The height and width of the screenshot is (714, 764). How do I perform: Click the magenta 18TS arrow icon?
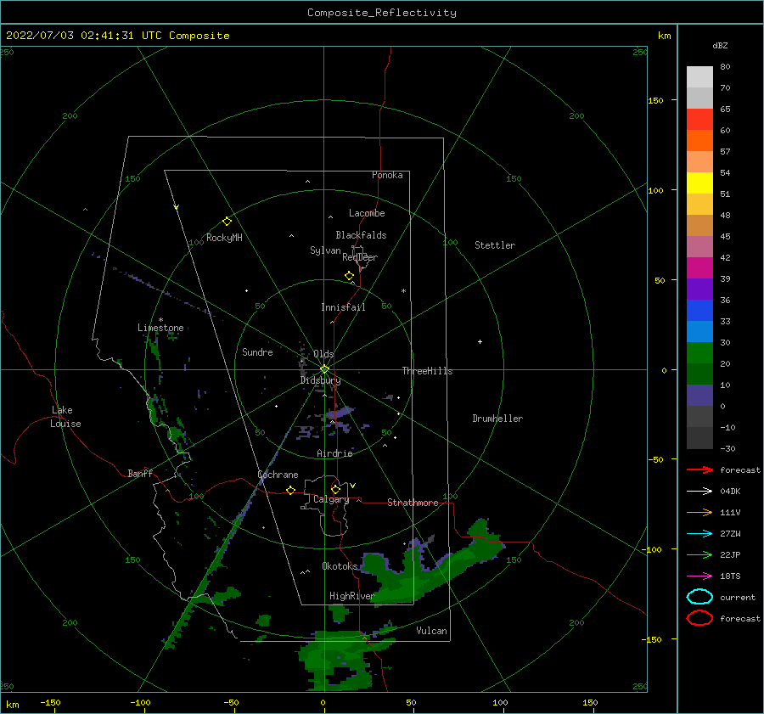(x=699, y=576)
